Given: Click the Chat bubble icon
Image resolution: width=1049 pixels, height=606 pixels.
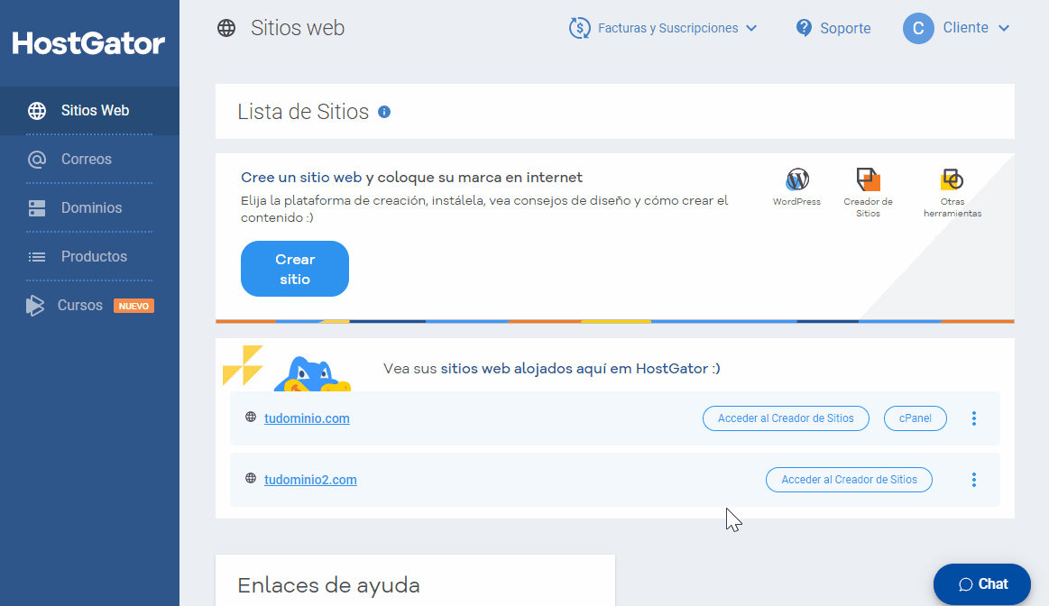Looking at the screenshot, I should 965,584.
